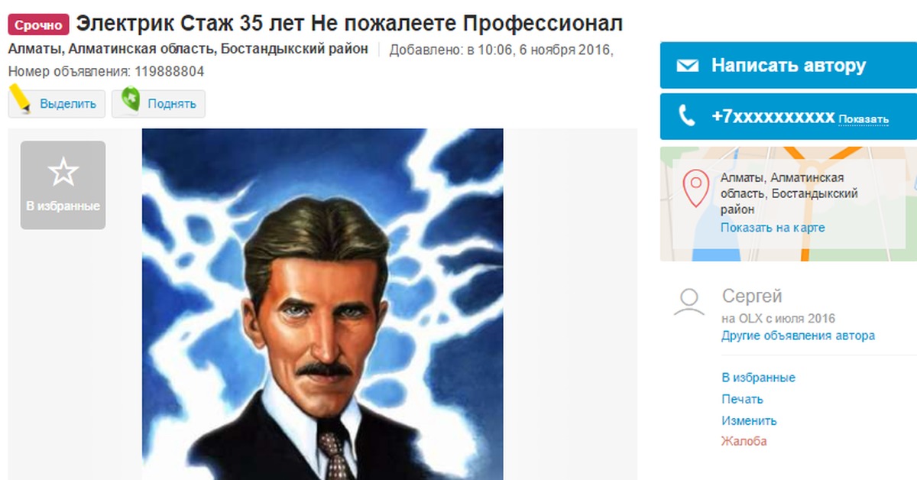Reveal phone number with Показать link
The image size is (917, 480).
(x=864, y=119)
